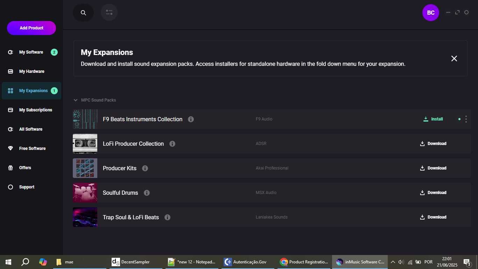Switch to DecentSampler in taskbar
Image resolution: width=478 pixels, height=269 pixels.
point(136,262)
